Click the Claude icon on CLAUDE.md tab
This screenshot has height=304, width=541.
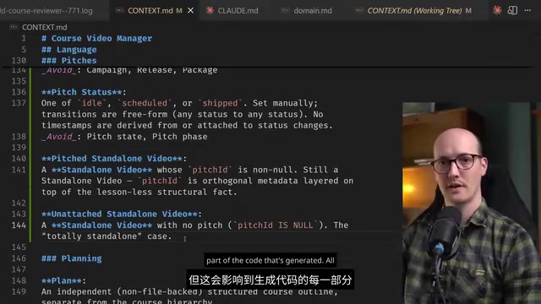pyautogui.click(x=210, y=10)
